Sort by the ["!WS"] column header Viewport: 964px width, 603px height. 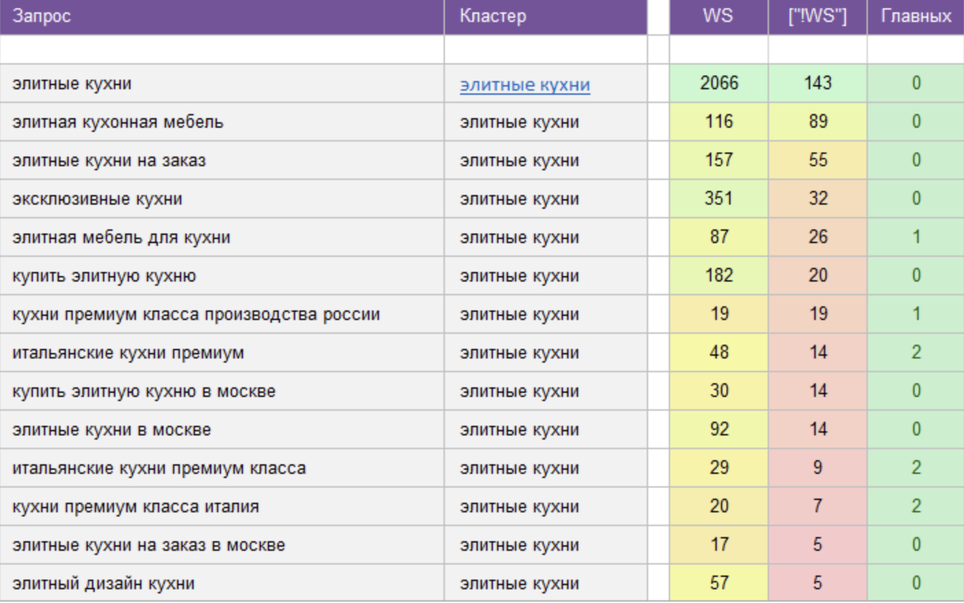pyautogui.click(x=818, y=16)
